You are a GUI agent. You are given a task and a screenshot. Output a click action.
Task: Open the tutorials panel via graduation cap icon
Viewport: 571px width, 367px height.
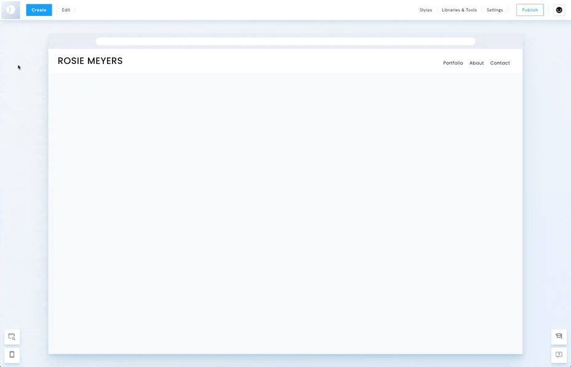point(558,336)
